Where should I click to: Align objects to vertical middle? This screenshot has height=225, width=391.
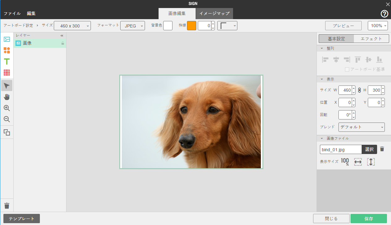(368, 60)
